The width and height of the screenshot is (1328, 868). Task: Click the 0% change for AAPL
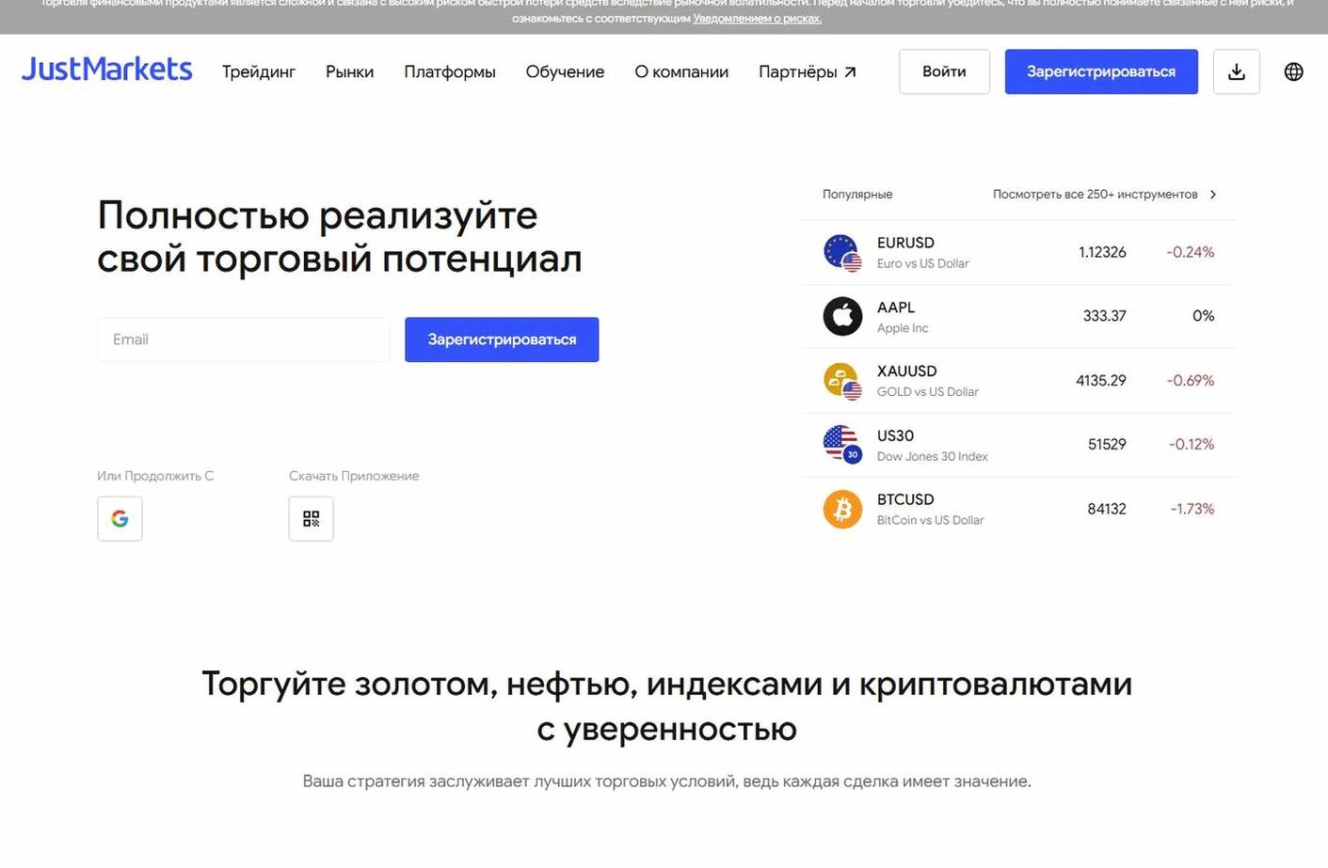click(1204, 316)
